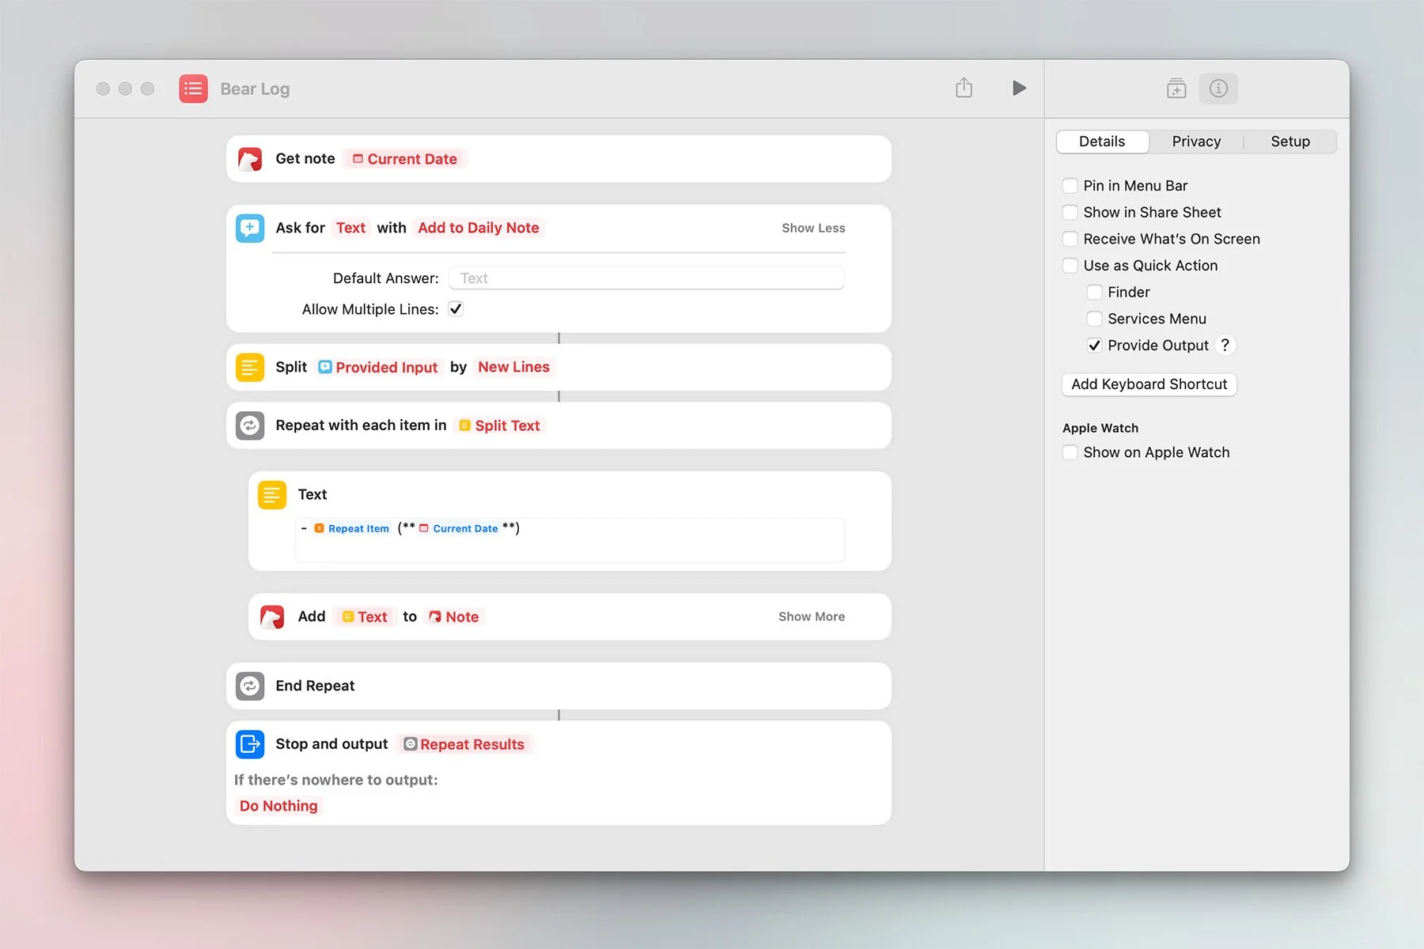Click Current Date token in Text action

[x=459, y=528]
